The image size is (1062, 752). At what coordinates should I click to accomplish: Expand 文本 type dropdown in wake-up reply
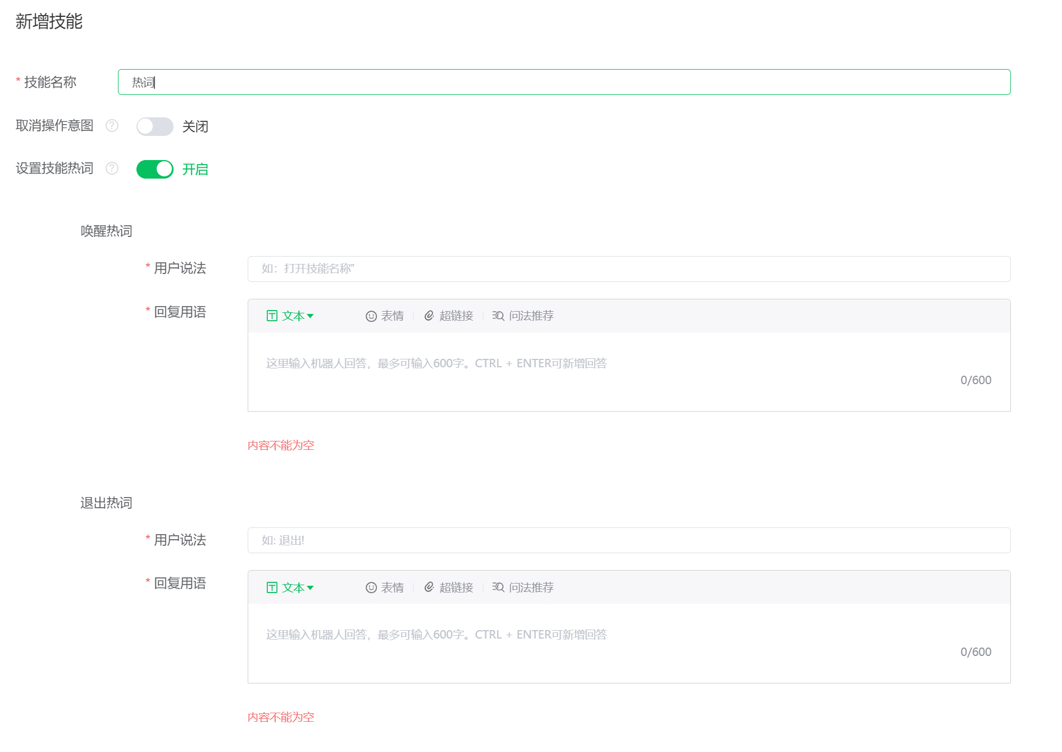(290, 316)
